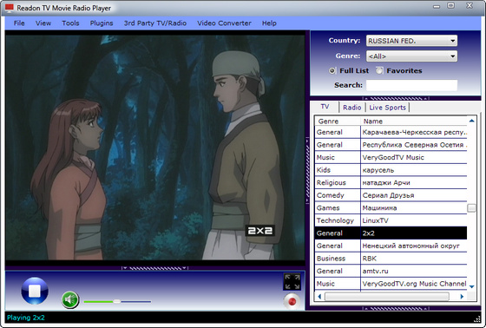Select the Full List radio button

[332, 70]
